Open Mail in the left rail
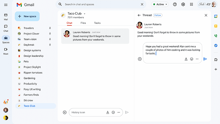This screenshot has width=220, height=124. click(6, 17)
